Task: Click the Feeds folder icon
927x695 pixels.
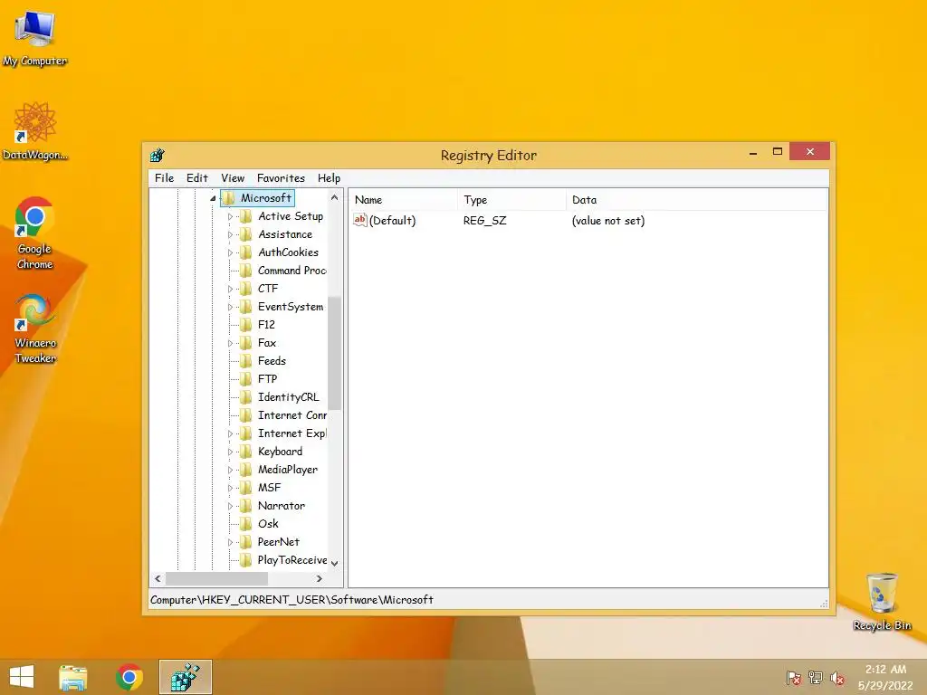Action: 246,361
